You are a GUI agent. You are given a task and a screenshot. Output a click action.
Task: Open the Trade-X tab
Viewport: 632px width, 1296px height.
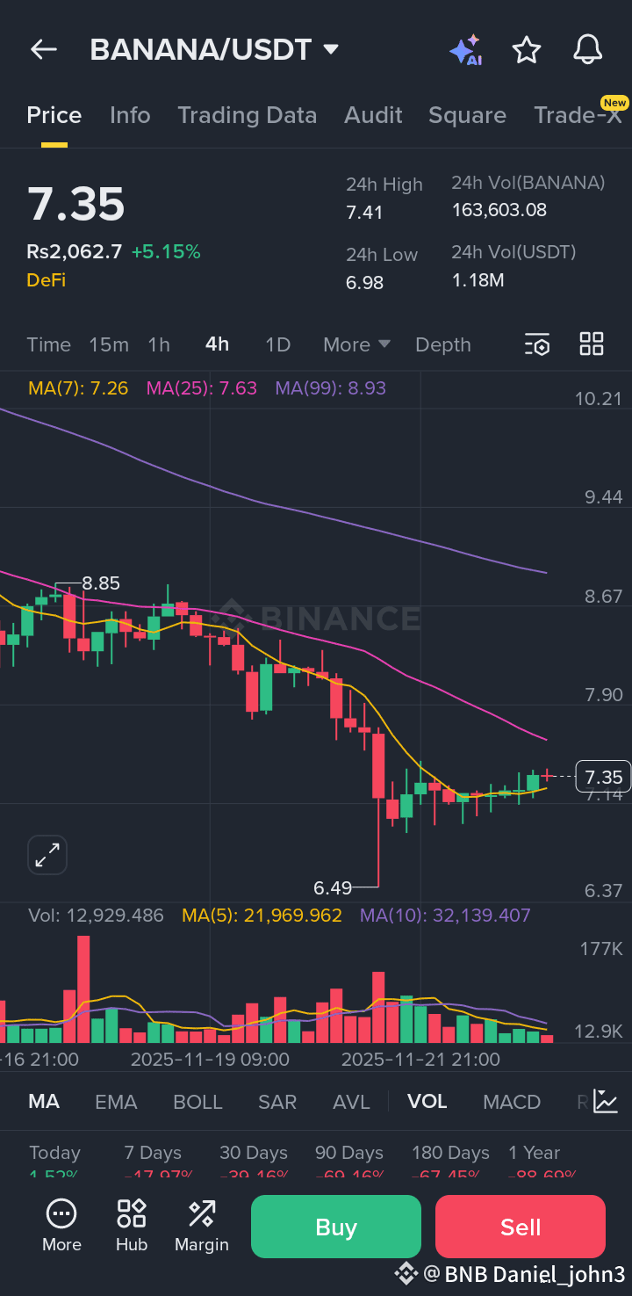point(578,115)
